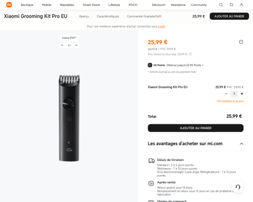This screenshot has width=253, height=202.
Task: Open the customer support headset icon
Action: [x=238, y=187]
